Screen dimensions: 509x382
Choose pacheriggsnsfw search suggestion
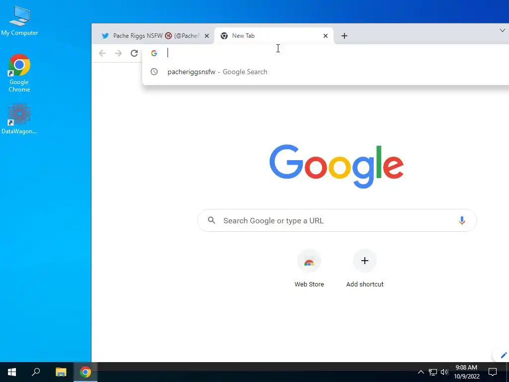[x=326, y=72]
